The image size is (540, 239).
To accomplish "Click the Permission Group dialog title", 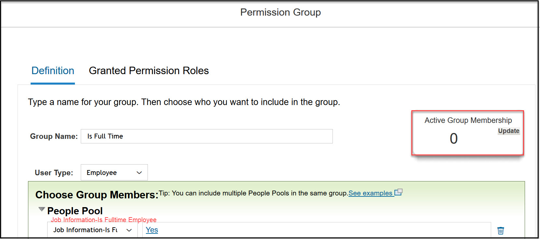I will point(280,12).
